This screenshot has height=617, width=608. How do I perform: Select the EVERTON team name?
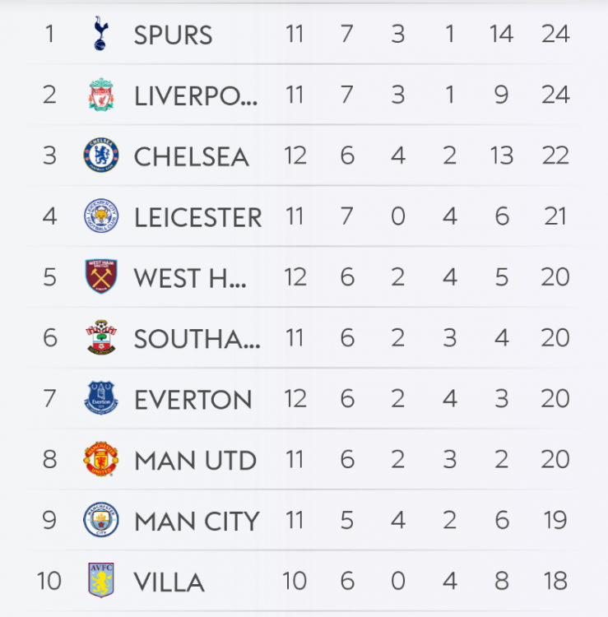[193, 400]
